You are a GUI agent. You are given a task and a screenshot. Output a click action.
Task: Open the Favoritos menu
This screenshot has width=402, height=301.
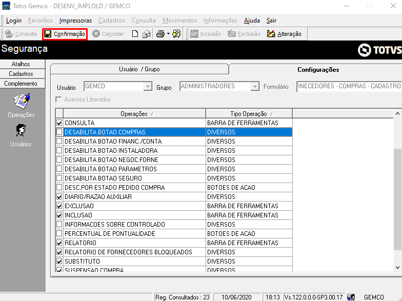[x=41, y=21]
